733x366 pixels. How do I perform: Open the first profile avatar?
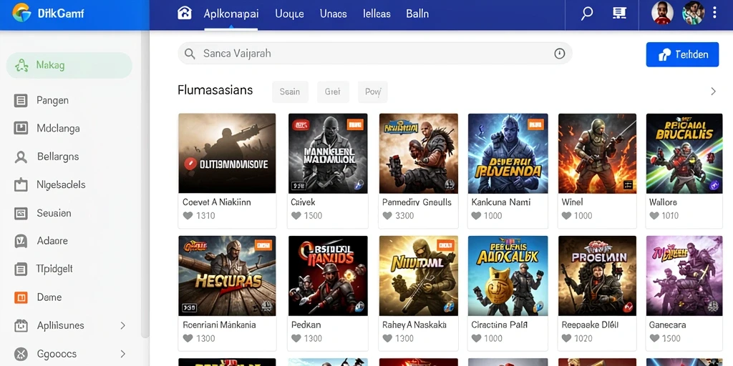tap(662, 13)
